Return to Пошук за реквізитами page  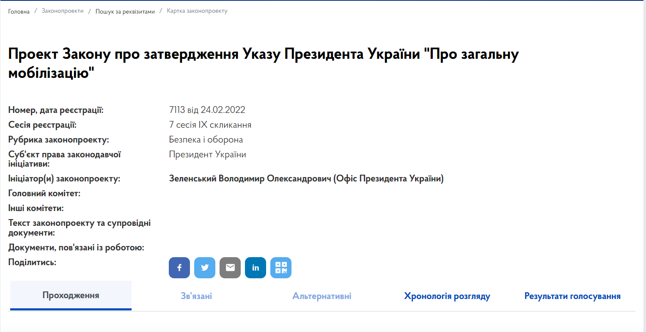coord(125,11)
